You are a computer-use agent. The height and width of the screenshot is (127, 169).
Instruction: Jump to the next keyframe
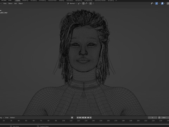coord(88,117)
